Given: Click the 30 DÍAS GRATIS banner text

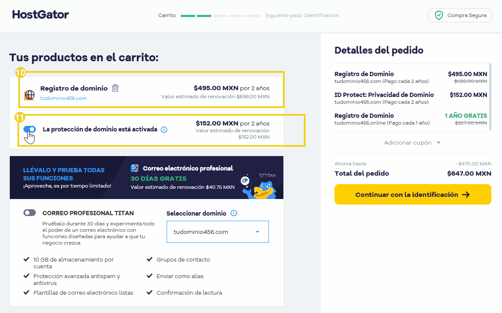Looking at the screenshot, I should [x=158, y=179].
